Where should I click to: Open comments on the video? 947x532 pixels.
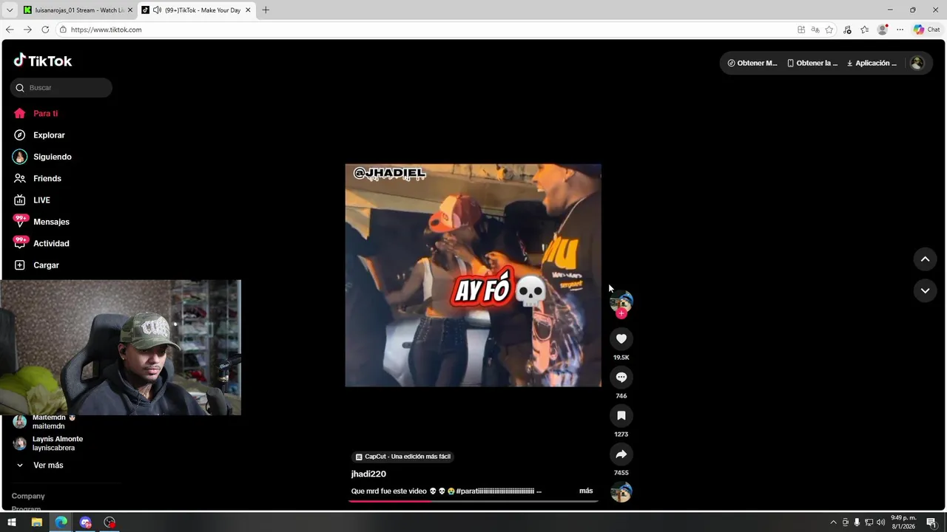click(621, 377)
